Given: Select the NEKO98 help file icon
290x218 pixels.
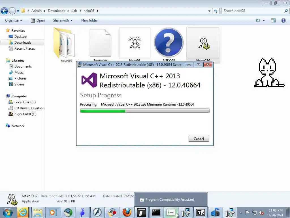Looking at the screenshot, I should [x=169, y=43].
